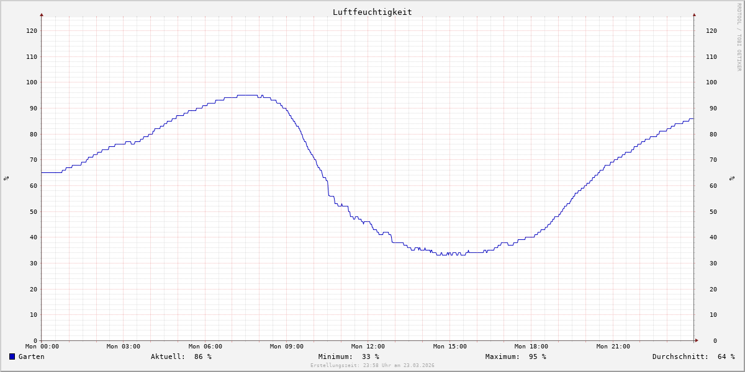Click the red arrow atop left y-axis
The width and height of the screenshot is (745, 372).
[x=42, y=14]
